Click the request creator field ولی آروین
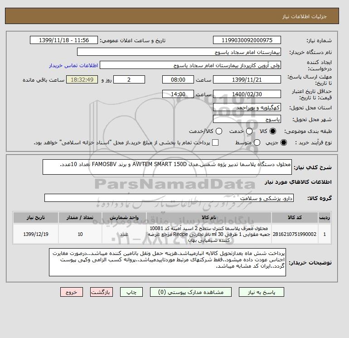This screenshot has width=349, height=338. coord(190,65)
